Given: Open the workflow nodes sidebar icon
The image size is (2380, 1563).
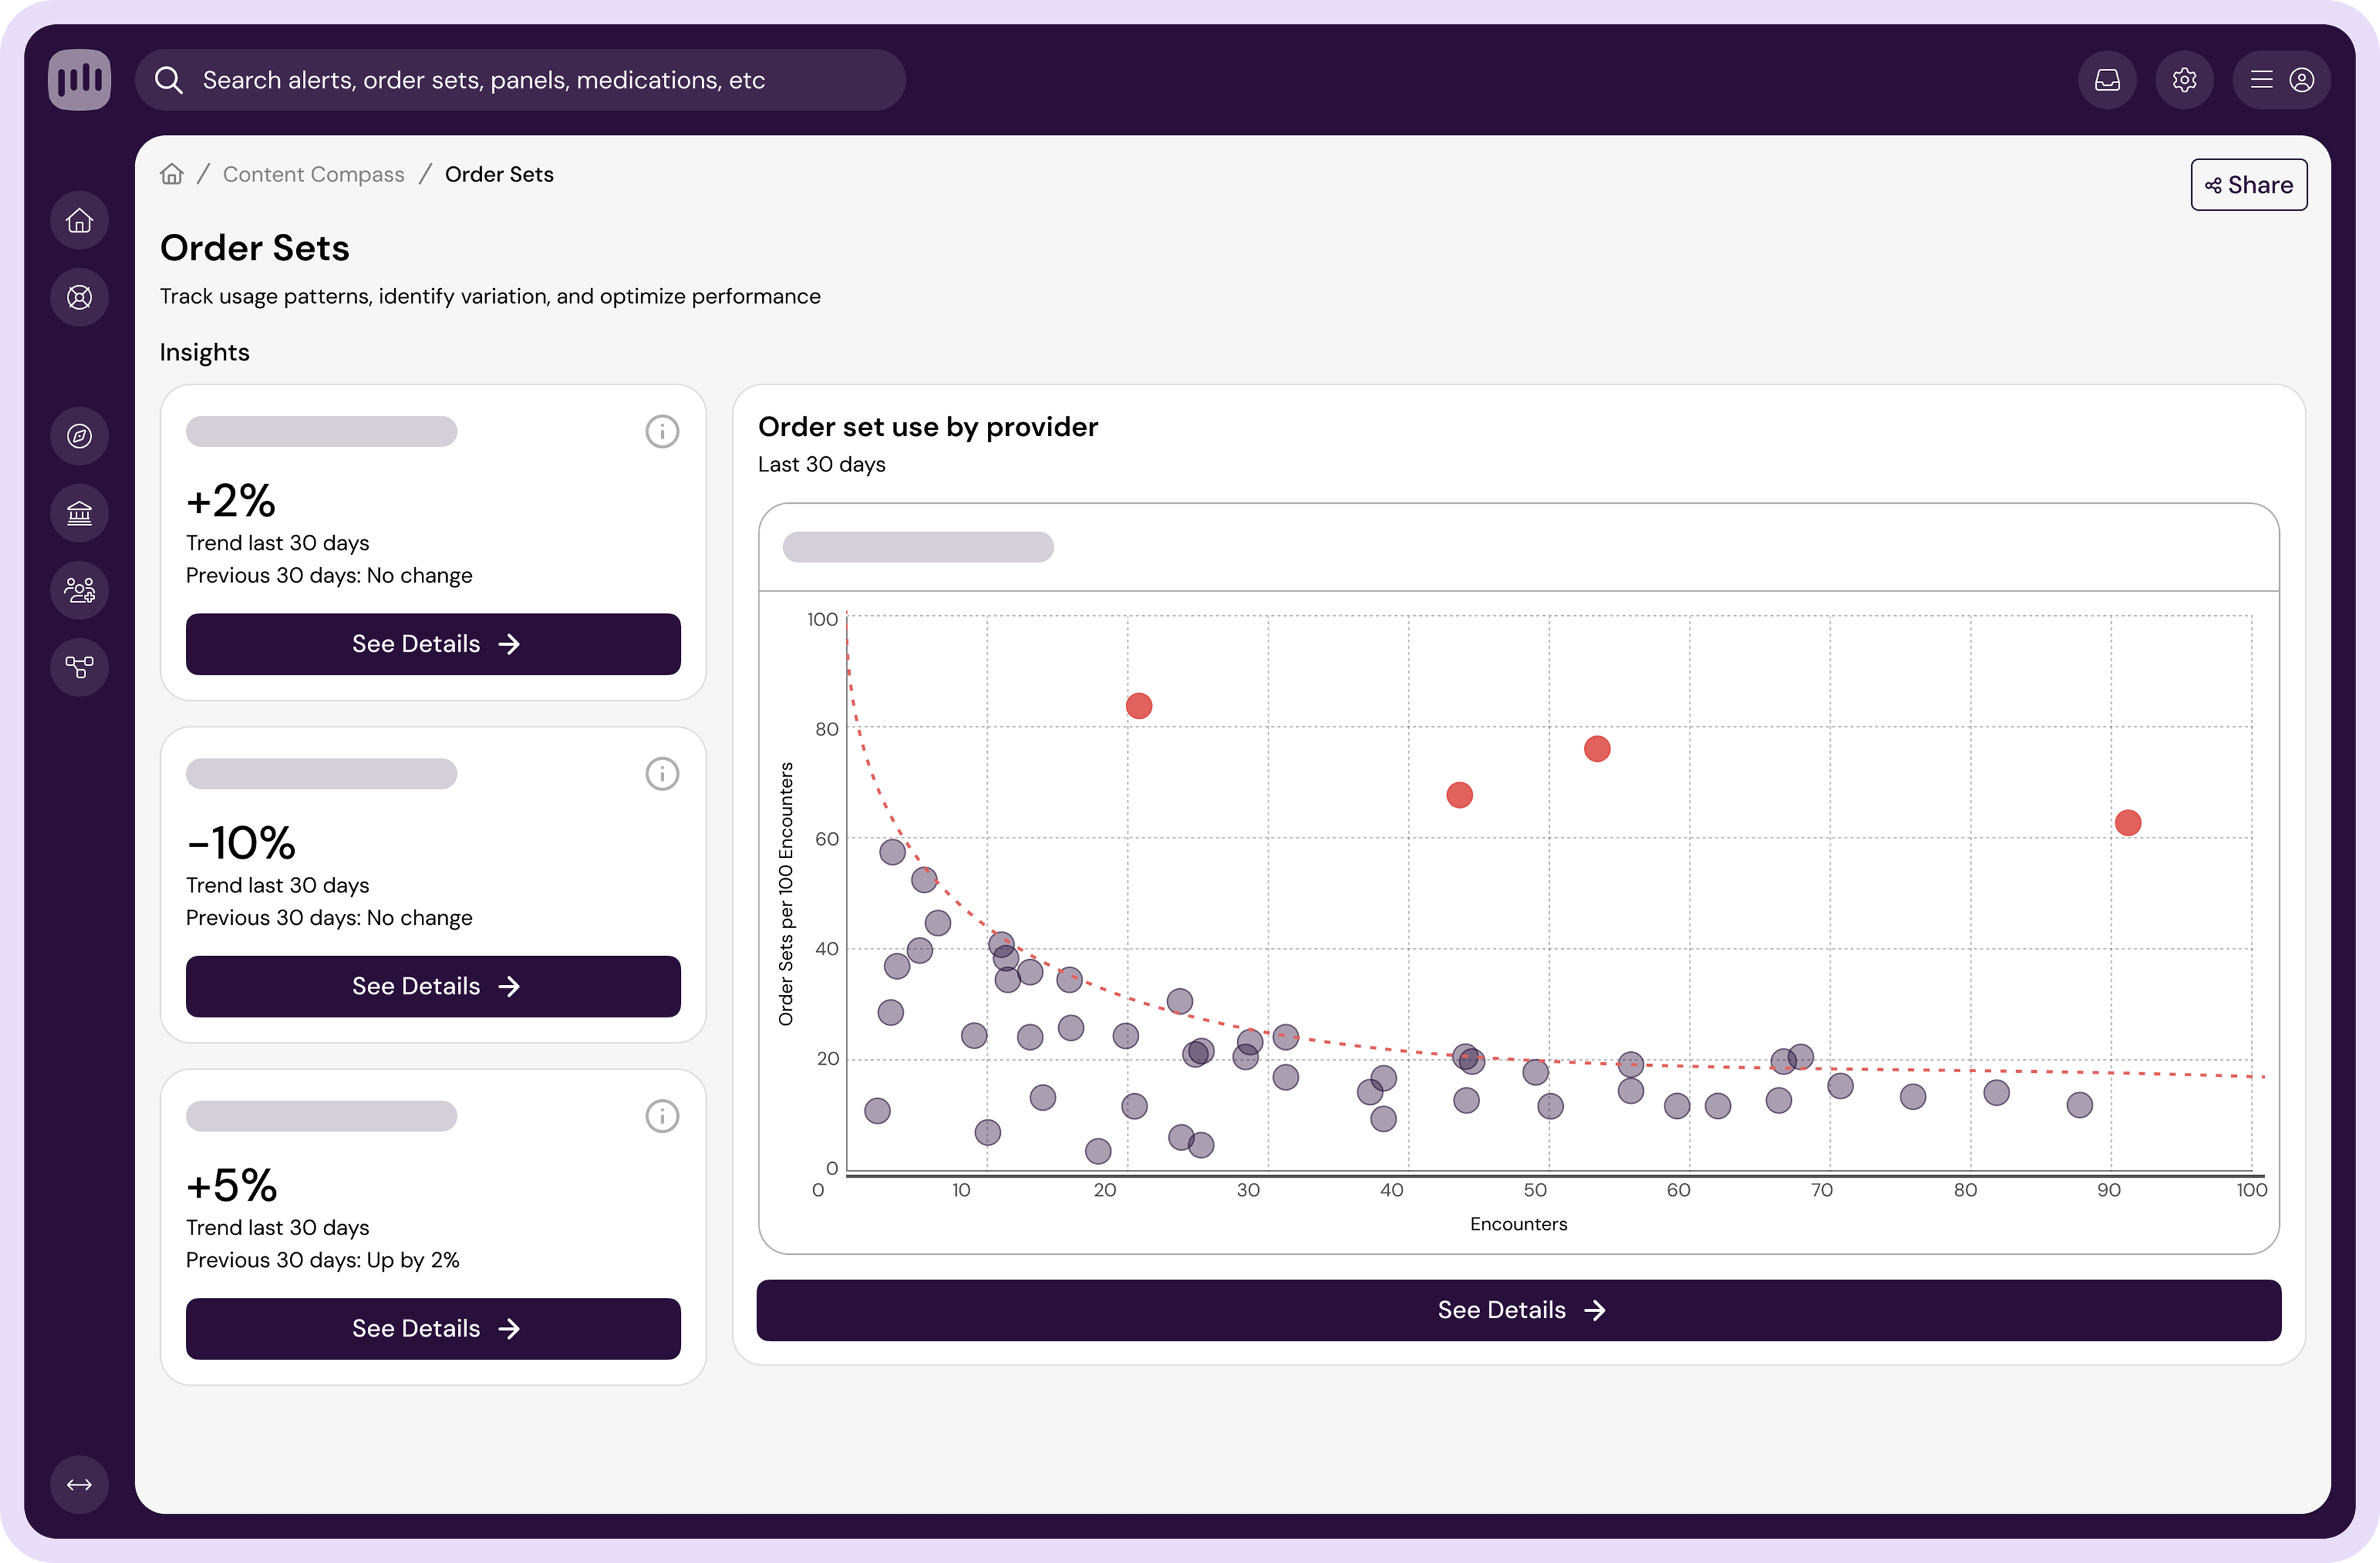Looking at the screenshot, I should pyautogui.click(x=79, y=667).
